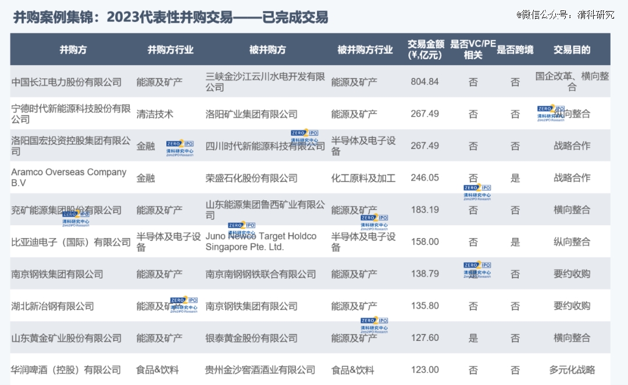Viewport: 628px width, 385px height.
Task: Select the '并购方行业' column header
Action: (170, 49)
